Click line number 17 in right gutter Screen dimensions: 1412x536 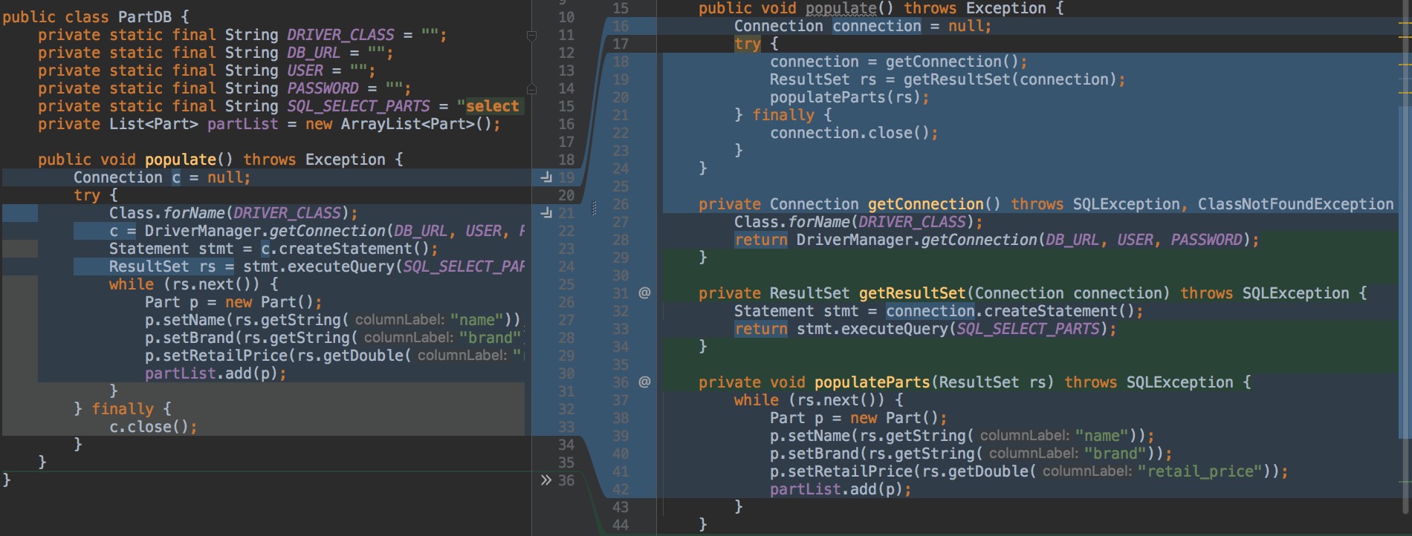click(x=621, y=44)
